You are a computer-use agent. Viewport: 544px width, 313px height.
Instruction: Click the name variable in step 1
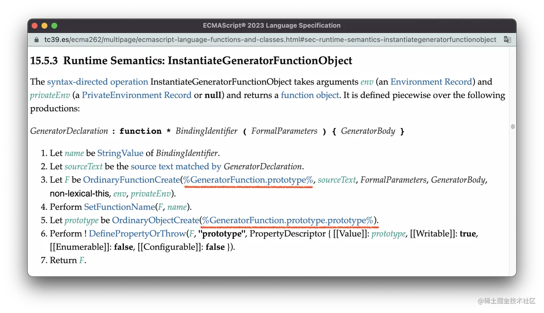pos(74,153)
